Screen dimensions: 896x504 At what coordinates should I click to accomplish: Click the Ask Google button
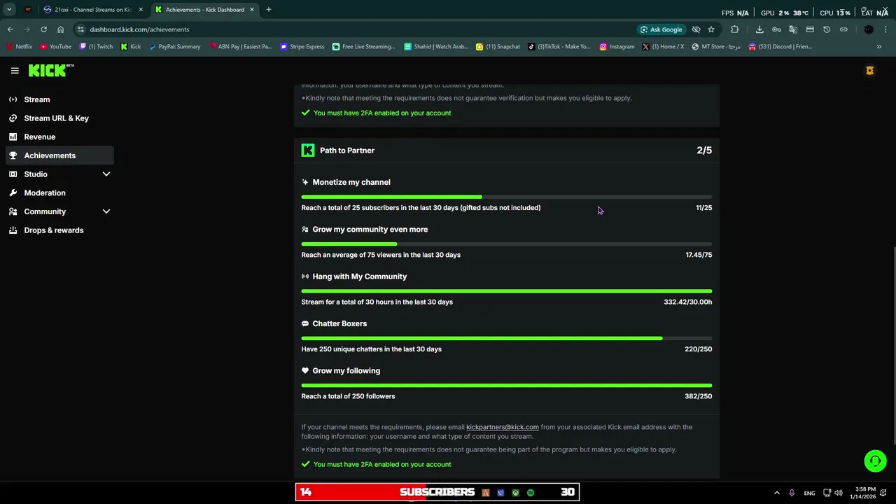pyautogui.click(x=661, y=29)
